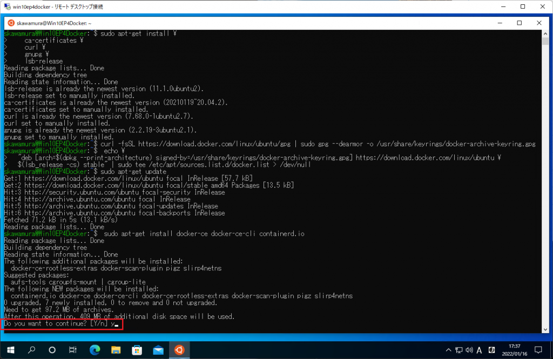Click 'curl -fsSL' gpg command line
The height and width of the screenshot is (359, 553).
pos(318,144)
